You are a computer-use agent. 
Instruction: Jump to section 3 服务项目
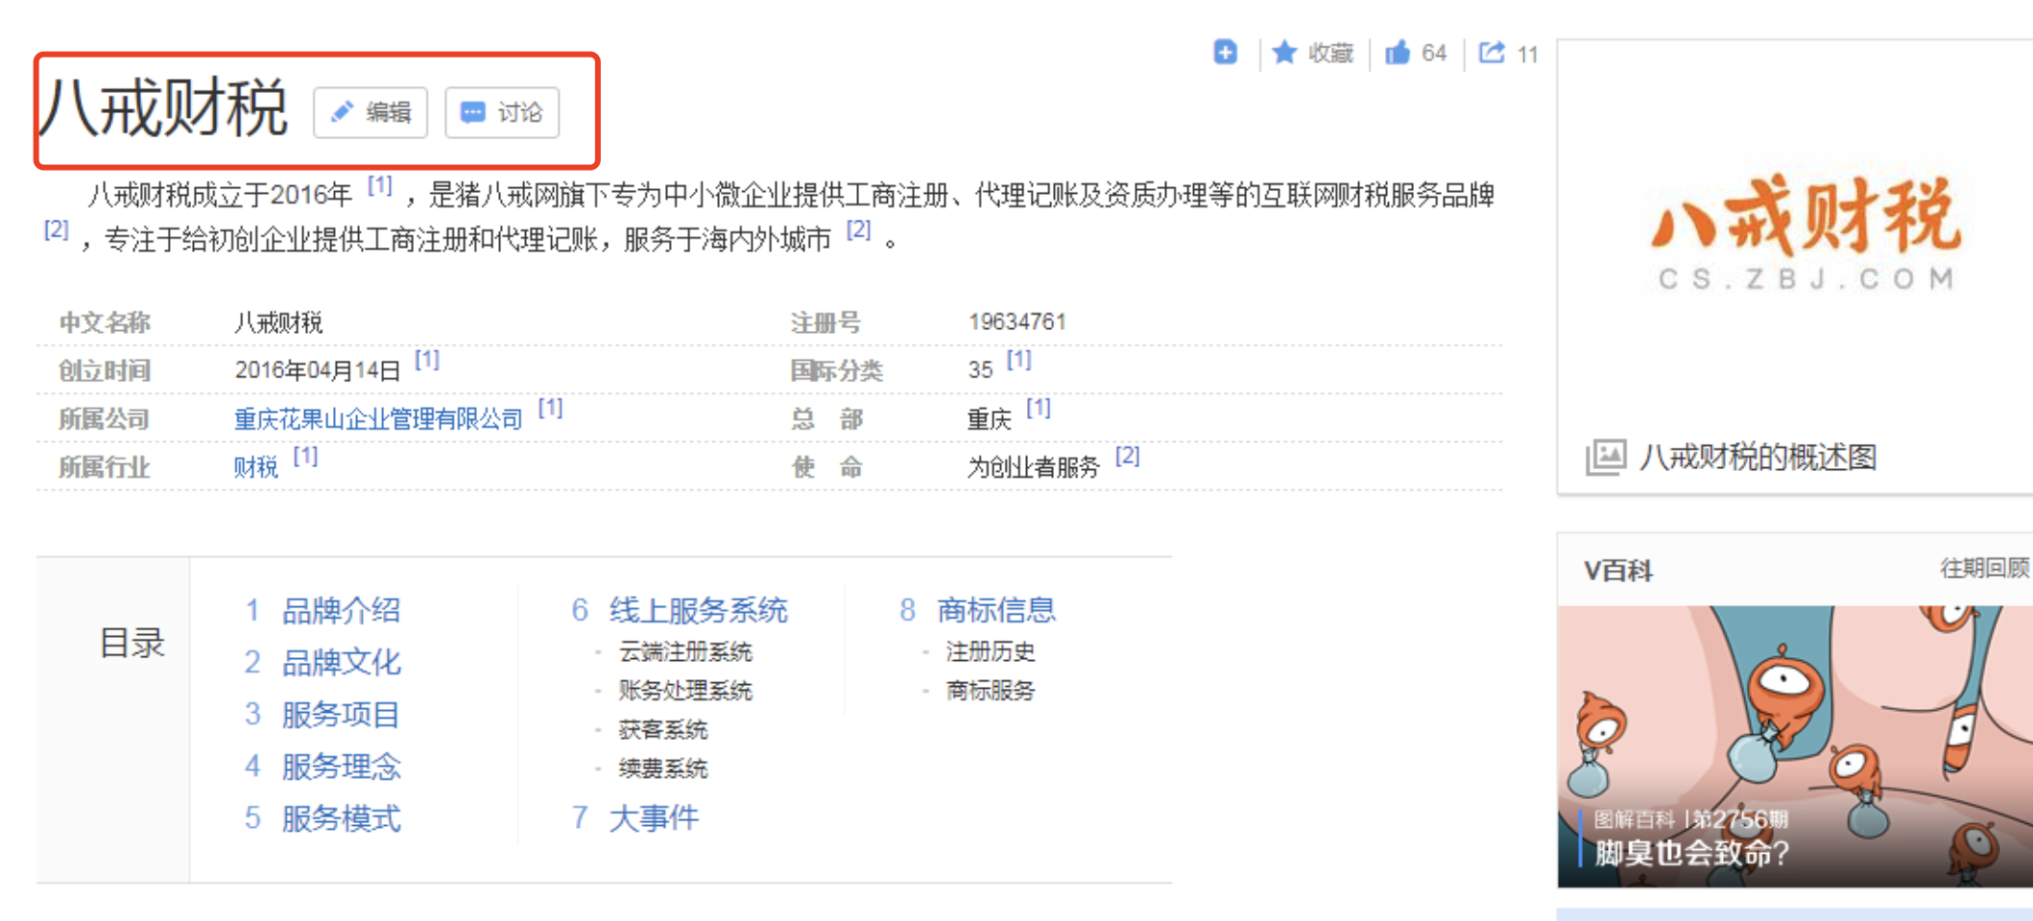click(340, 714)
